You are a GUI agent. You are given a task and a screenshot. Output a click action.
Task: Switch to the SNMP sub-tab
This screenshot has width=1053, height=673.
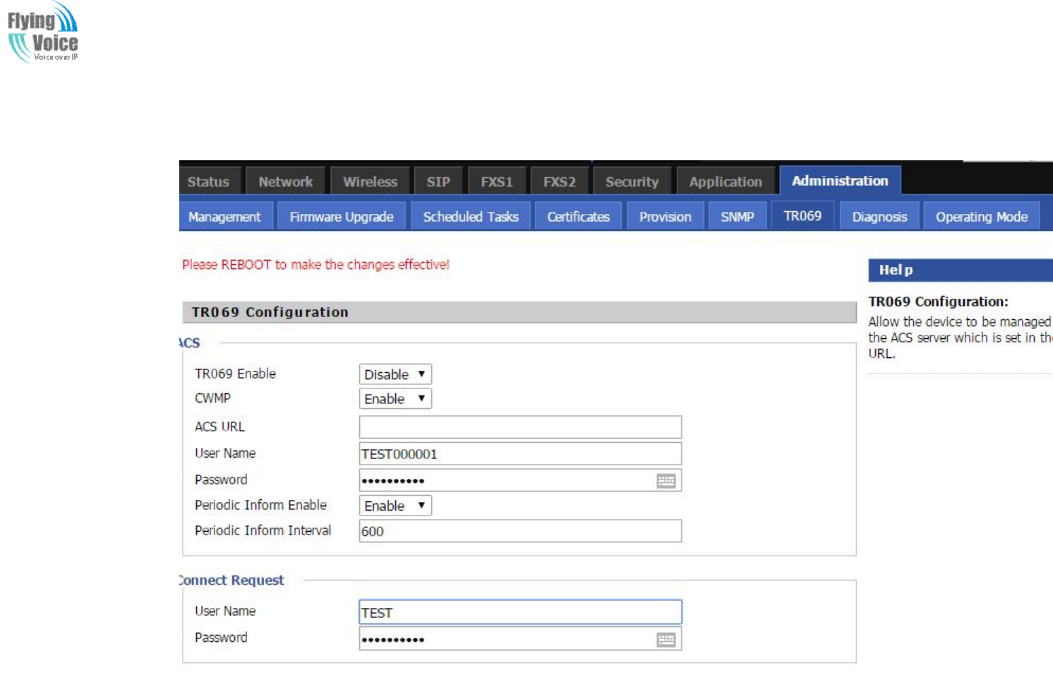tap(738, 217)
